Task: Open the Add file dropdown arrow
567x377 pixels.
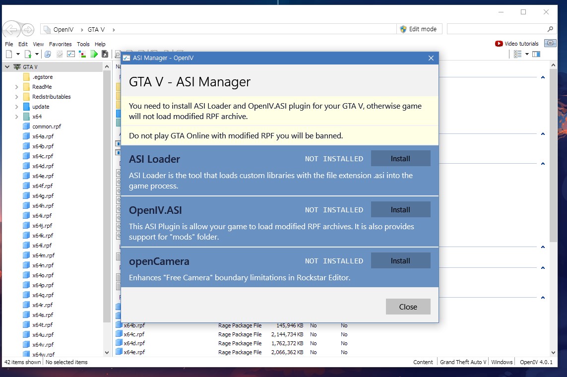Action: coord(37,54)
